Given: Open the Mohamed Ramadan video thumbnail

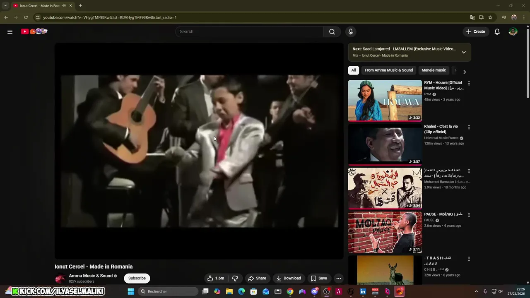Looking at the screenshot, I should [x=385, y=188].
